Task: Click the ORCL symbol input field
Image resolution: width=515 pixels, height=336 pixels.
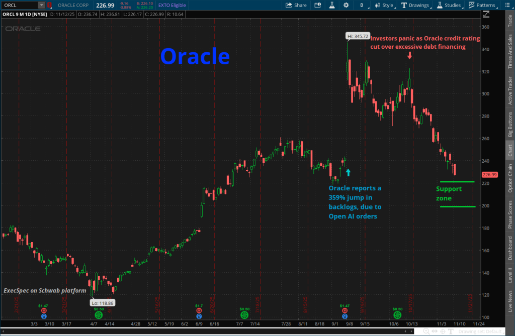Action: (20, 5)
